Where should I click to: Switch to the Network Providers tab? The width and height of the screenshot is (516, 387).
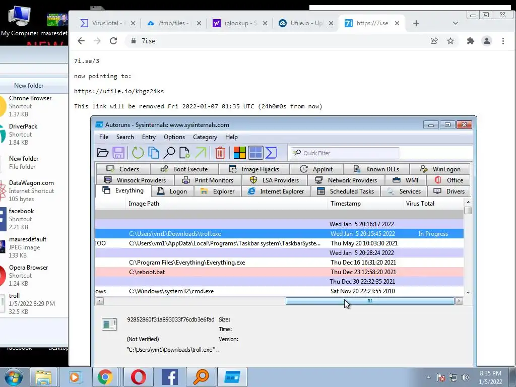click(346, 180)
